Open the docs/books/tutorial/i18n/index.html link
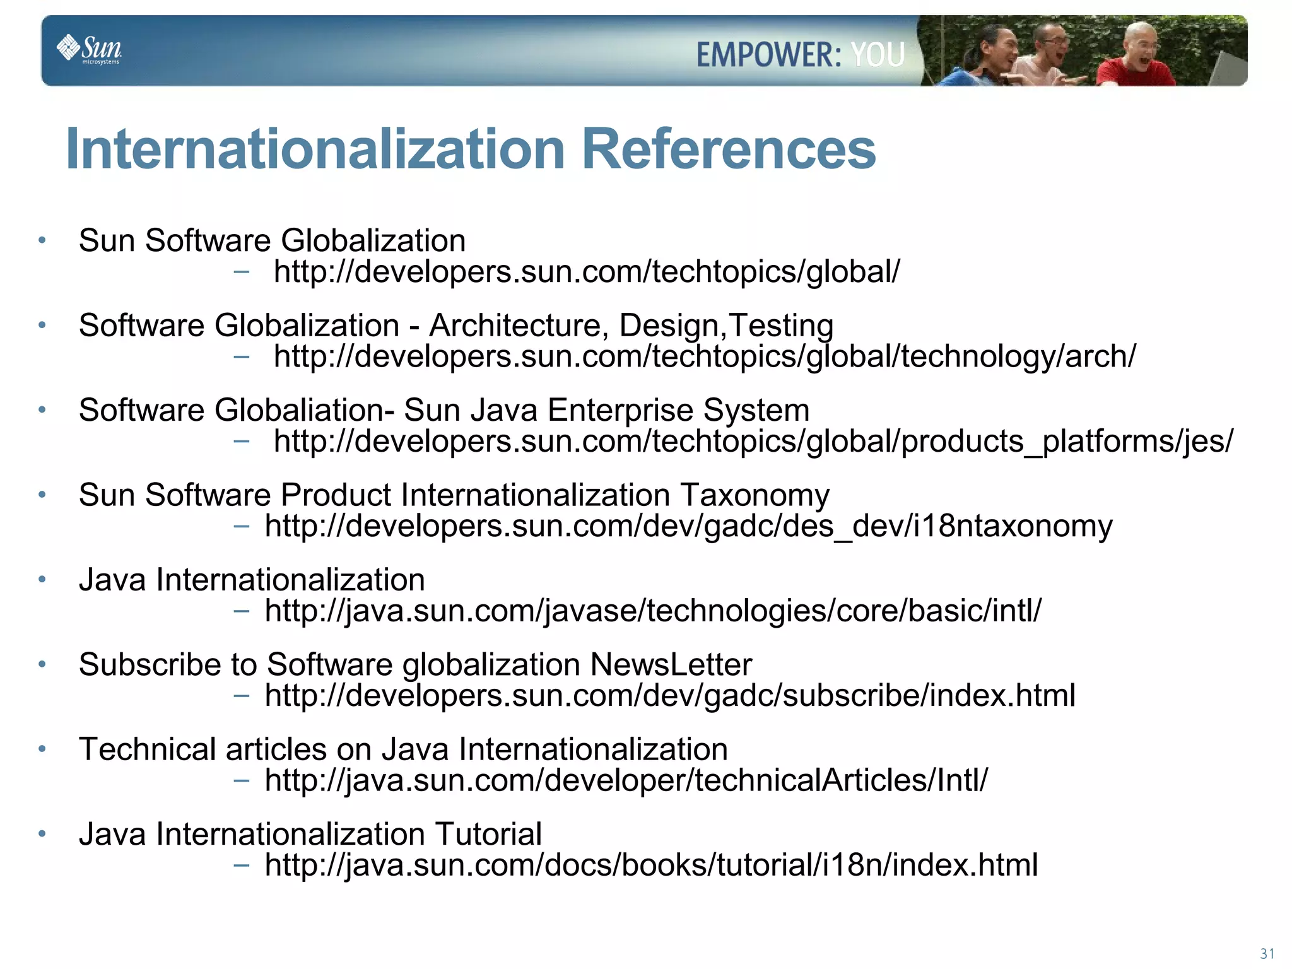The image size is (1292, 969). coord(651,865)
